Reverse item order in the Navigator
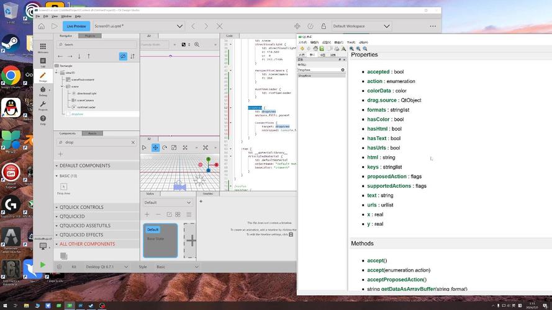 [132, 56]
